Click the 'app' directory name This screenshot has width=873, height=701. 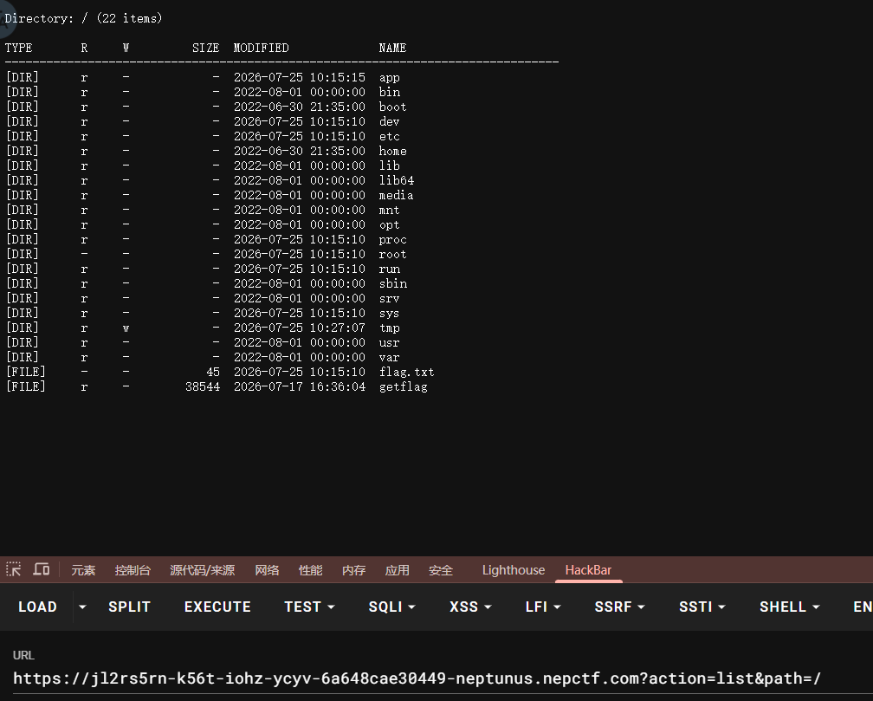coord(389,77)
